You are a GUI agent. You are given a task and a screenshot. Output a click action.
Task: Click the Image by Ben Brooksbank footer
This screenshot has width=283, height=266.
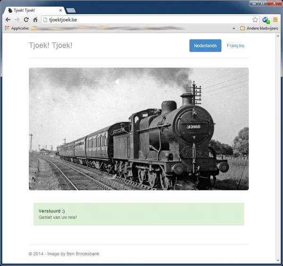point(73,254)
